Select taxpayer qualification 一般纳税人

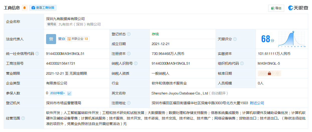tap(161, 73)
